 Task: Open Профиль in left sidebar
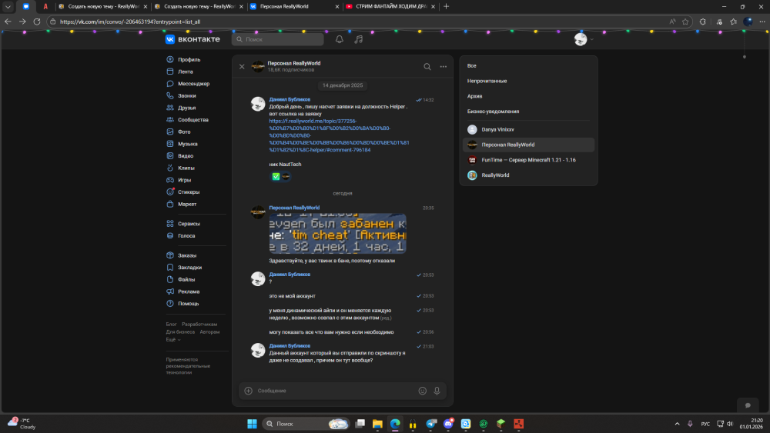[x=189, y=59]
